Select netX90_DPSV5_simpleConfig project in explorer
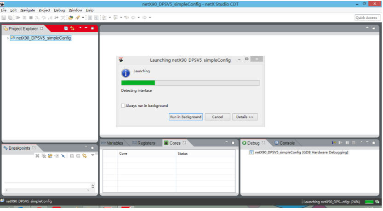The width and height of the screenshot is (383, 211). click(x=41, y=38)
